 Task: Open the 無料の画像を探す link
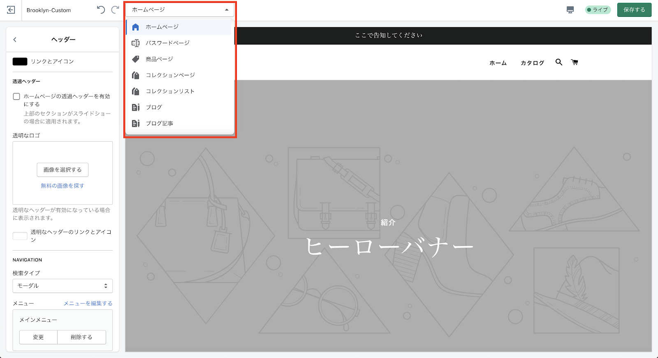click(x=63, y=186)
